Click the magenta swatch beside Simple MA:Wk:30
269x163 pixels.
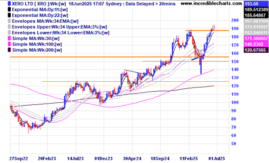[9, 38]
